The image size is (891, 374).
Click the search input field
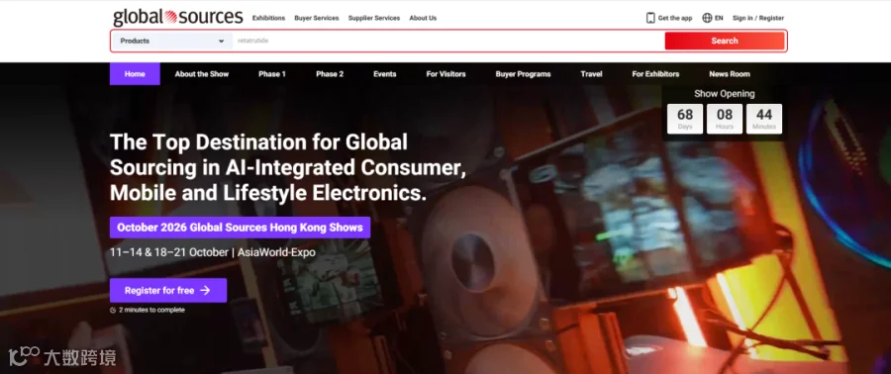pyautogui.click(x=448, y=41)
